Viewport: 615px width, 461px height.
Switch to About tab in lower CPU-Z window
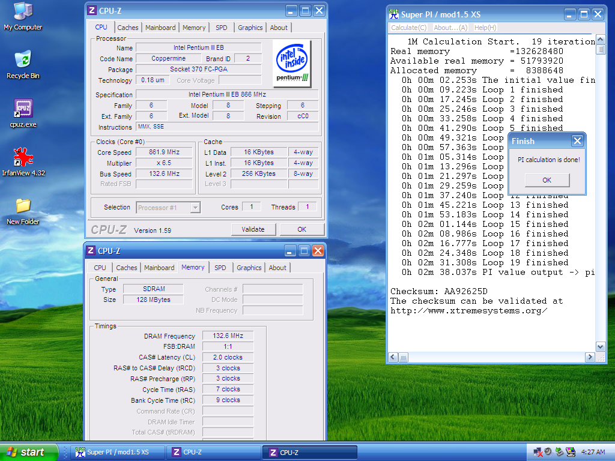click(x=277, y=267)
